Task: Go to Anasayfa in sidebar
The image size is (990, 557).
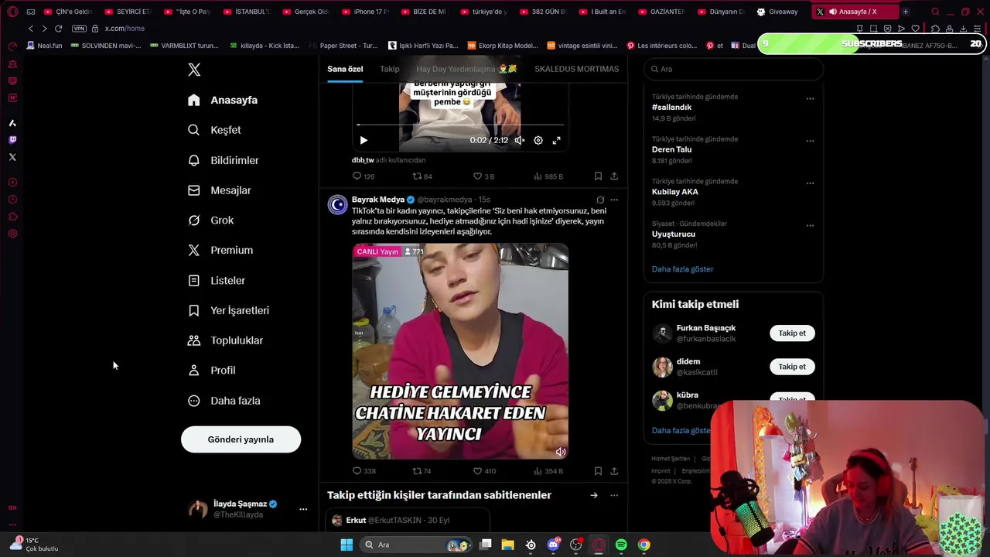Action: (223, 100)
